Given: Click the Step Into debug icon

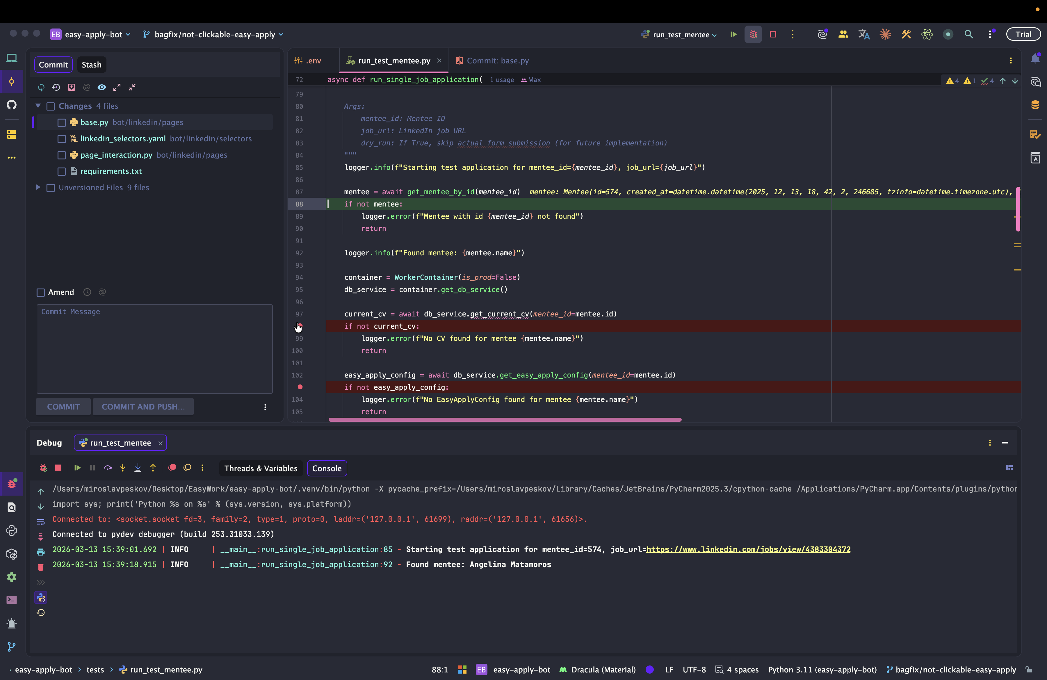Looking at the screenshot, I should point(123,468).
